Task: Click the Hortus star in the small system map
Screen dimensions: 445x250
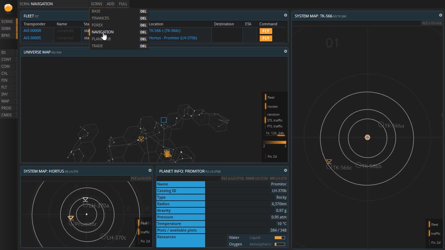Action: [x=87, y=214]
